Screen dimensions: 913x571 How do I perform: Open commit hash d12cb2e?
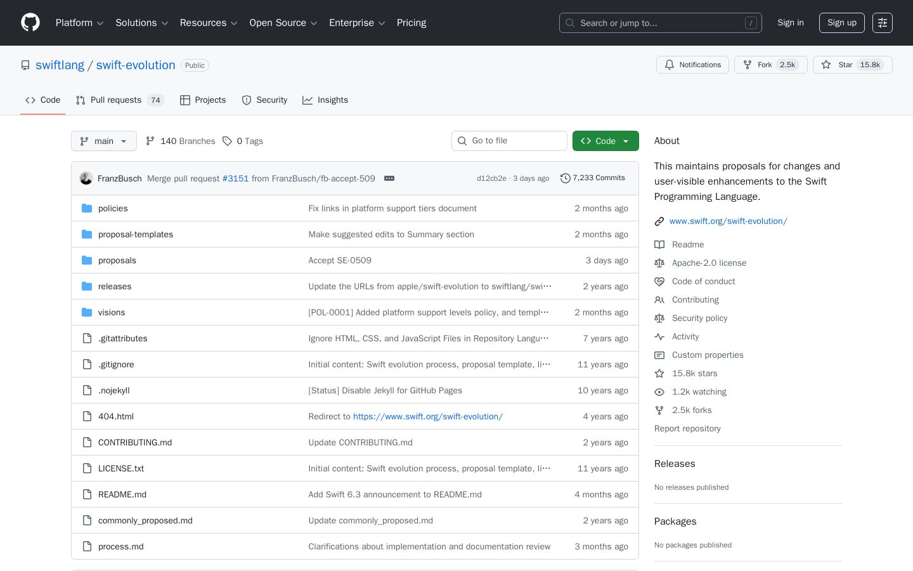(x=491, y=178)
